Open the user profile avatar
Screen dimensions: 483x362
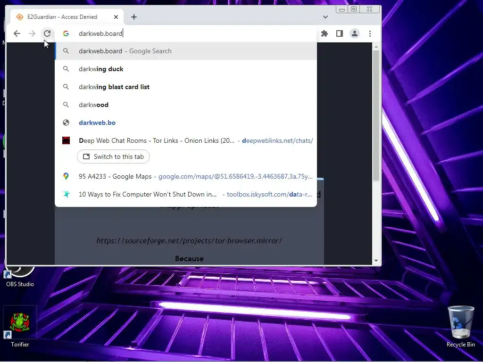point(355,33)
